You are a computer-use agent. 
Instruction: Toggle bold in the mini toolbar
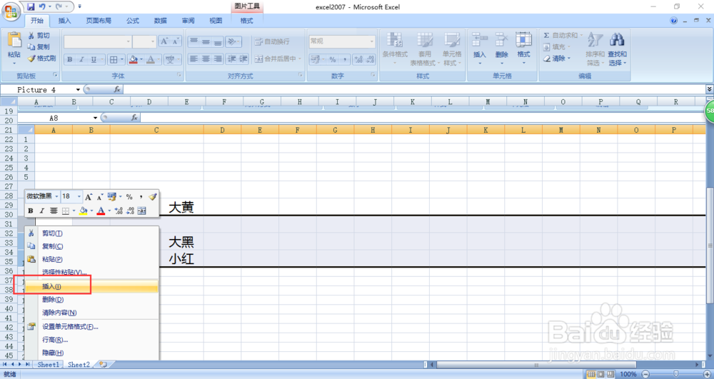click(31, 211)
